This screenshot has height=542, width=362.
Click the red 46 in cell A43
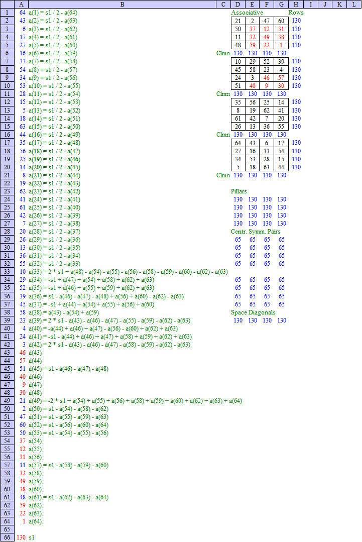point(23,353)
